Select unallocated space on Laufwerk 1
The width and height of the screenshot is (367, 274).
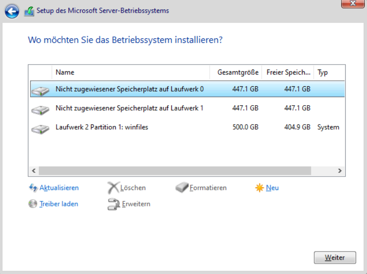click(188, 108)
